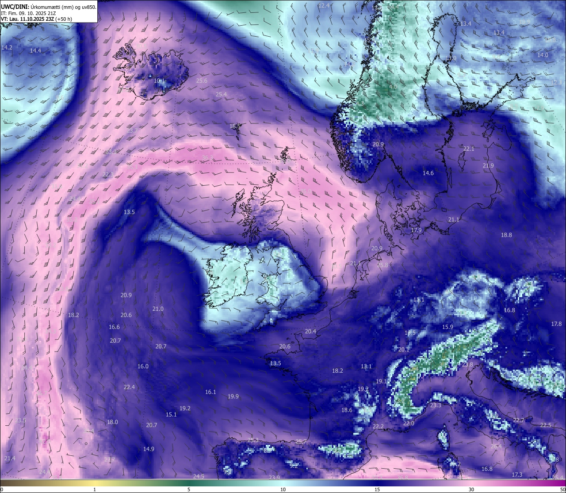
Task: Click the 20.4 value near the Channel
Action: pos(310,332)
